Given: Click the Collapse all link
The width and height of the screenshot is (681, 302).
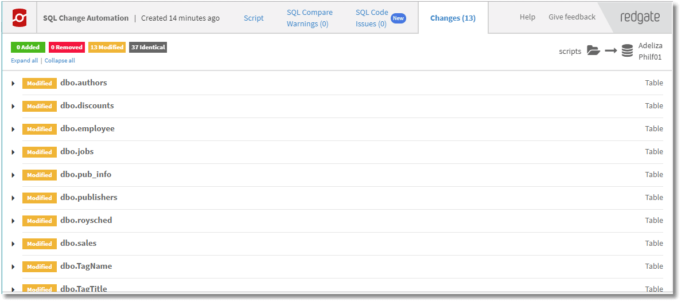Looking at the screenshot, I should click(60, 61).
